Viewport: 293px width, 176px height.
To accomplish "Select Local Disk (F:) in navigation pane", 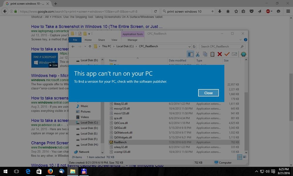I will (x=89, y=139).
